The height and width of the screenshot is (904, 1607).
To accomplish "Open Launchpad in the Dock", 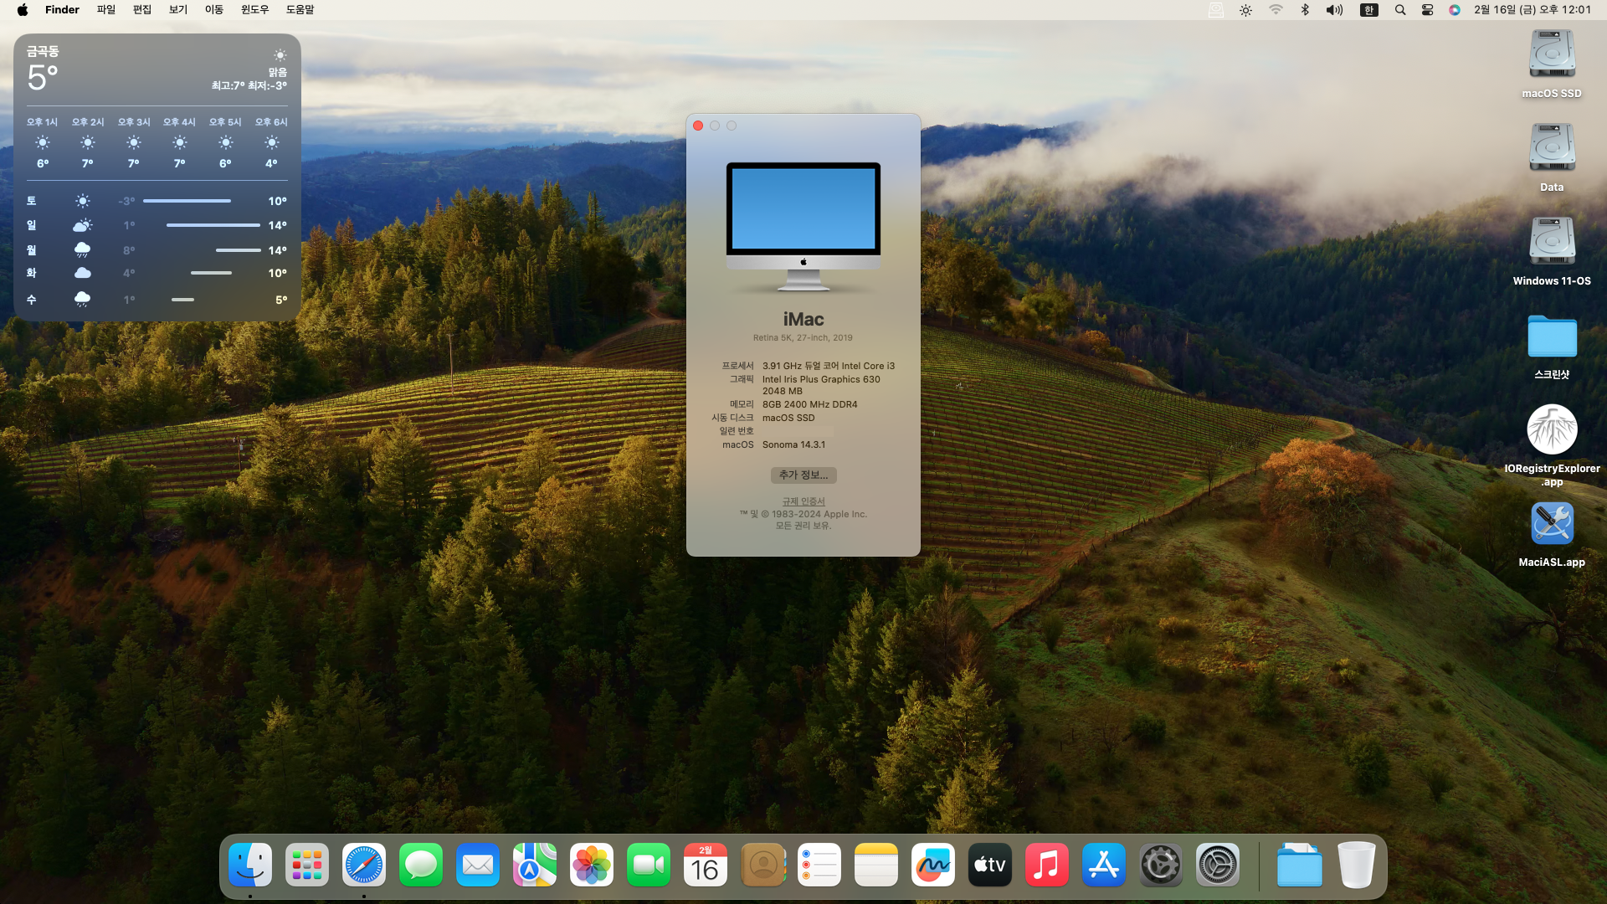I will [x=307, y=865].
